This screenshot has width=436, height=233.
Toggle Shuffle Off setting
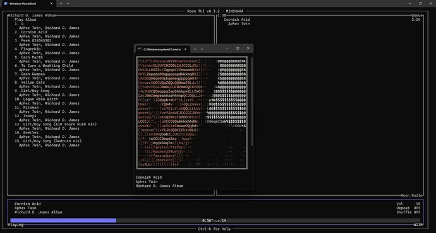(408, 212)
